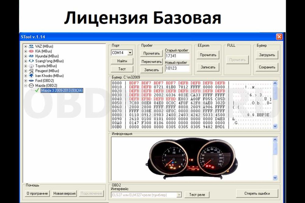Click hex value CA33 in row 0030
Viewport: 305px width, 203px height.
195,95
